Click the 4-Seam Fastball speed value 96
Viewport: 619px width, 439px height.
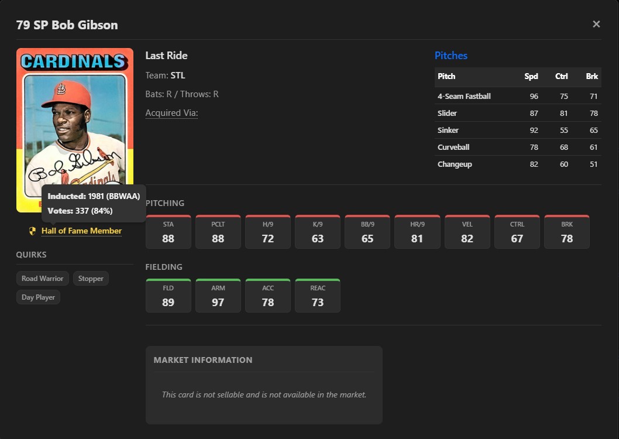[534, 97]
